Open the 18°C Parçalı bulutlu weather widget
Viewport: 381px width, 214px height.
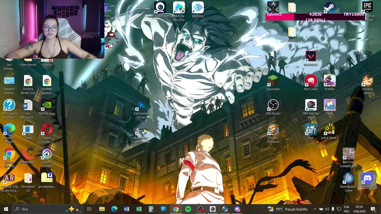(x=288, y=209)
